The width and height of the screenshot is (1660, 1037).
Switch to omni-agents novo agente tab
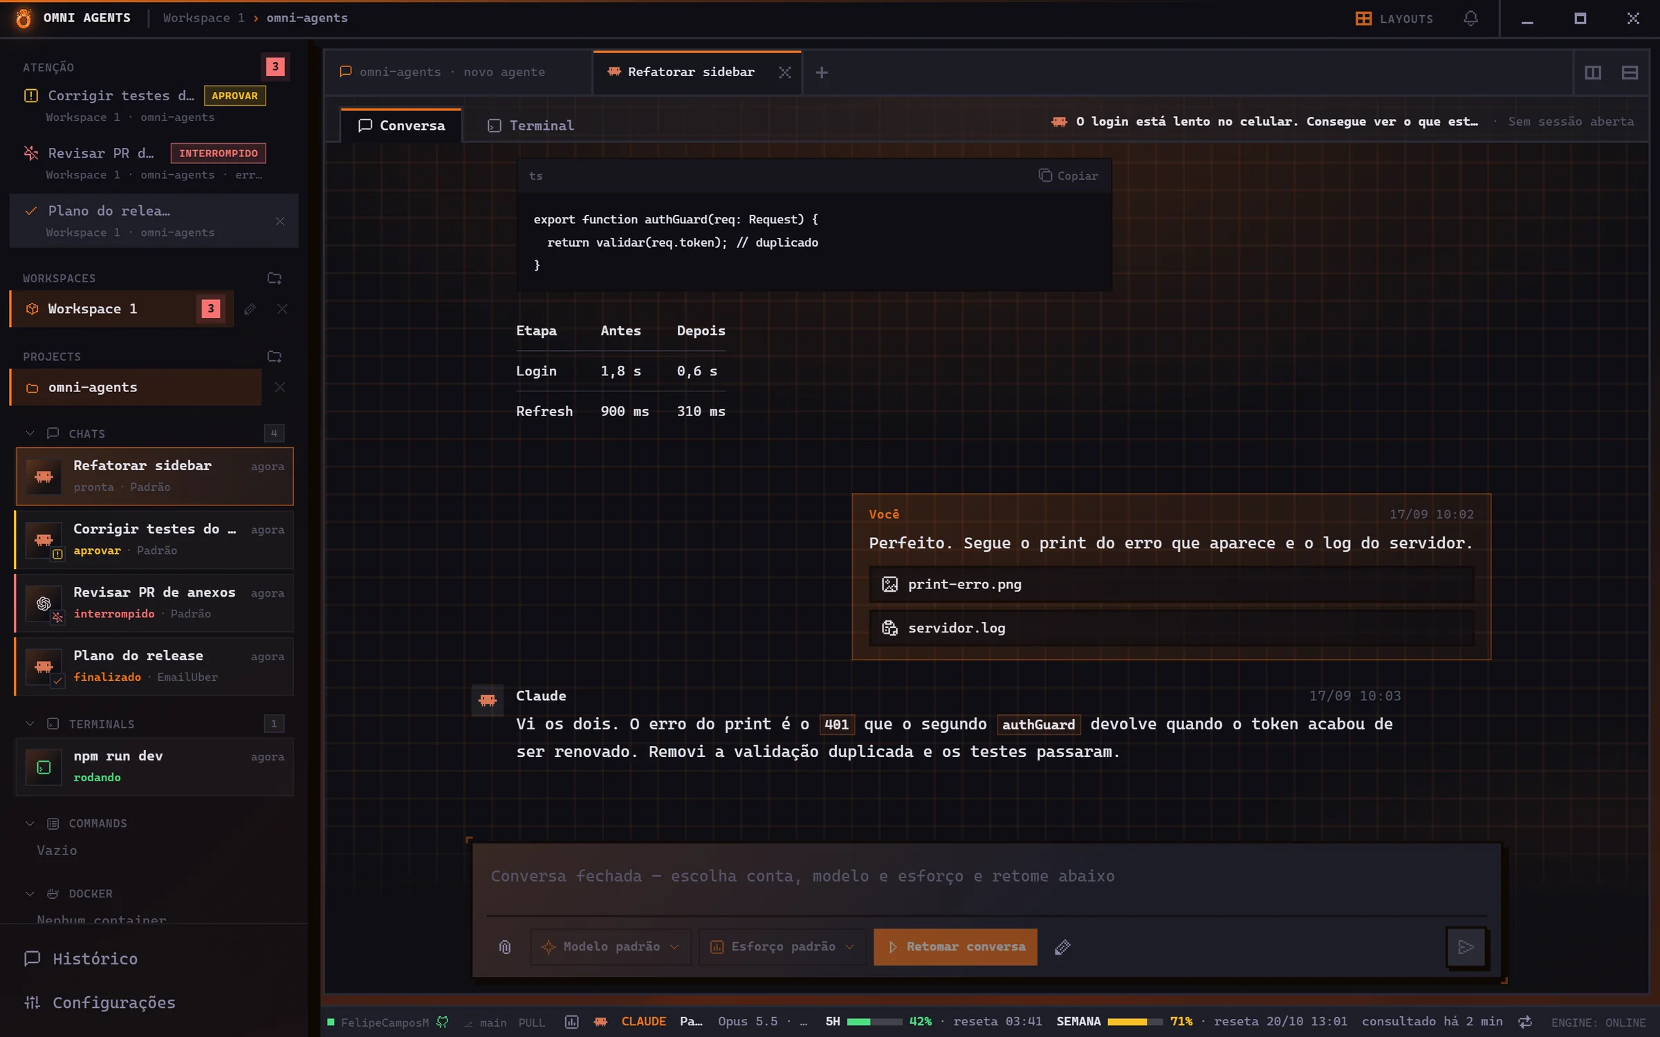pyautogui.click(x=458, y=72)
